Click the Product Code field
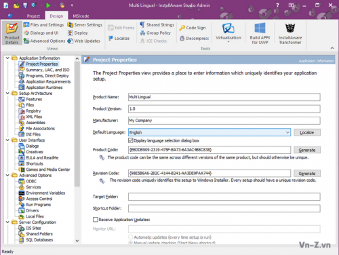 pos(210,150)
